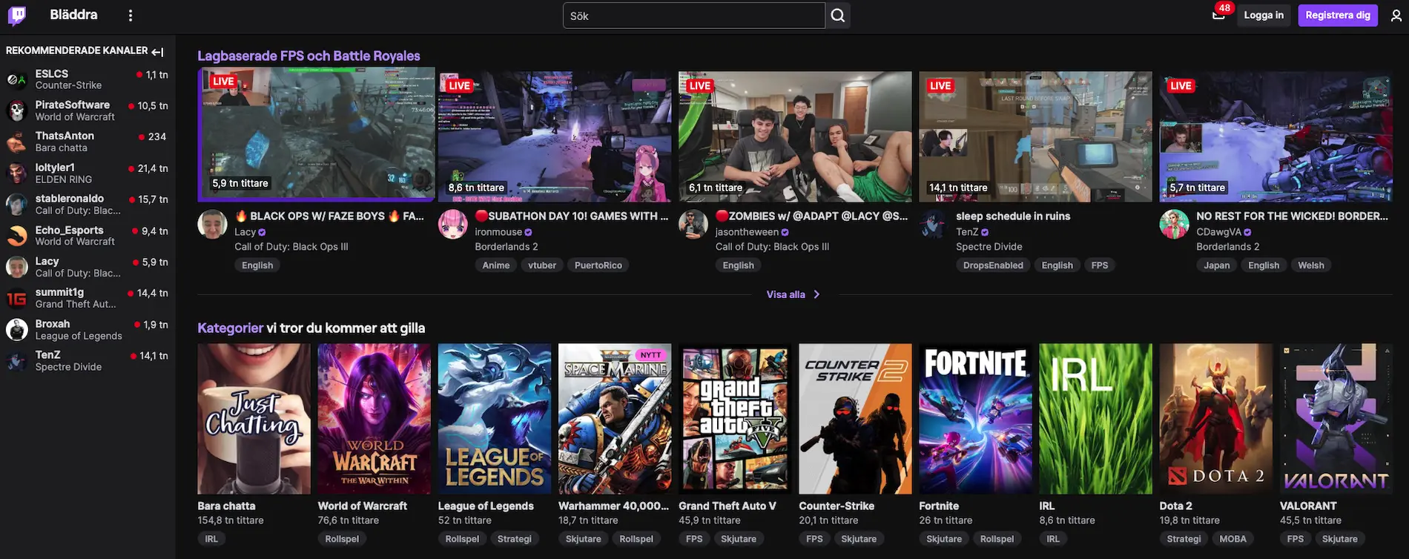1409x559 pixels.
Task: Open loltyler1 avatar in sidebar
Action: (16, 173)
